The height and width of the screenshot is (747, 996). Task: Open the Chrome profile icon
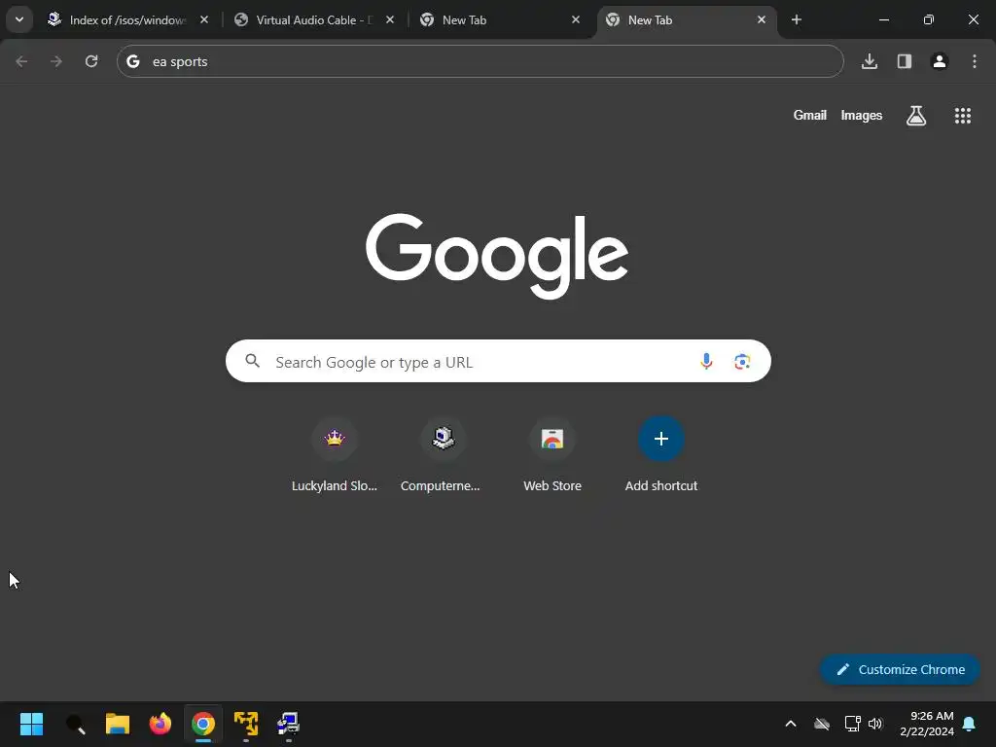[940, 61]
